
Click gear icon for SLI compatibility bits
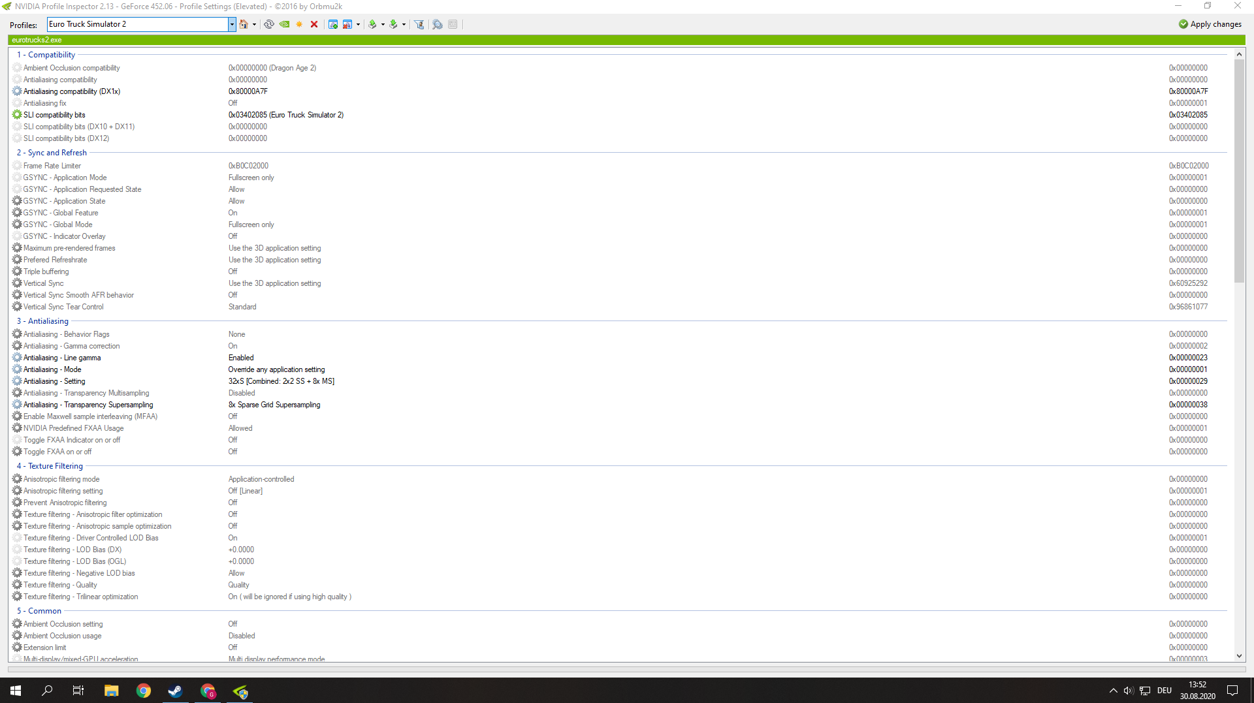coord(17,115)
